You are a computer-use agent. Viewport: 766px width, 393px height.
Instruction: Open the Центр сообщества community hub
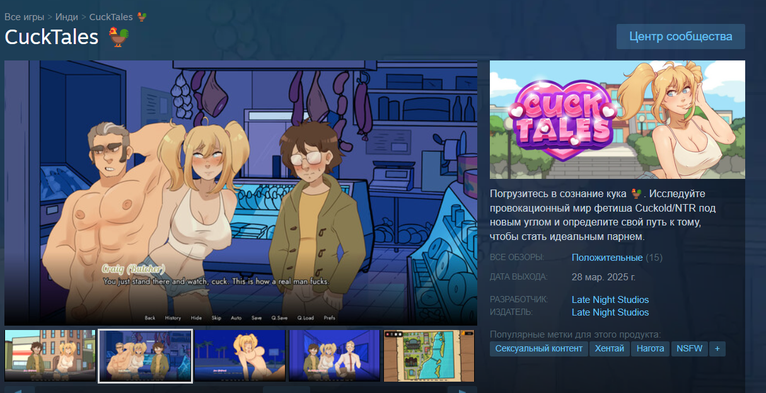click(x=680, y=37)
